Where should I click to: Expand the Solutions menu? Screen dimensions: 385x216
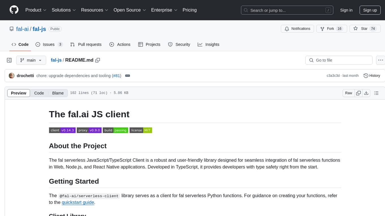[x=64, y=10]
